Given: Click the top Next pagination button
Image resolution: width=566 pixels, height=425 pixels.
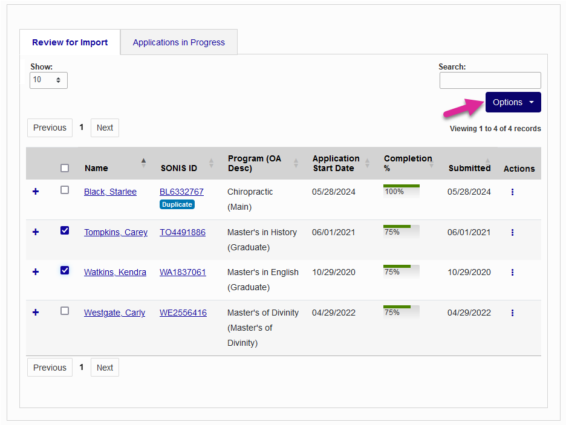Looking at the screenshot, I should pos(105,128).
